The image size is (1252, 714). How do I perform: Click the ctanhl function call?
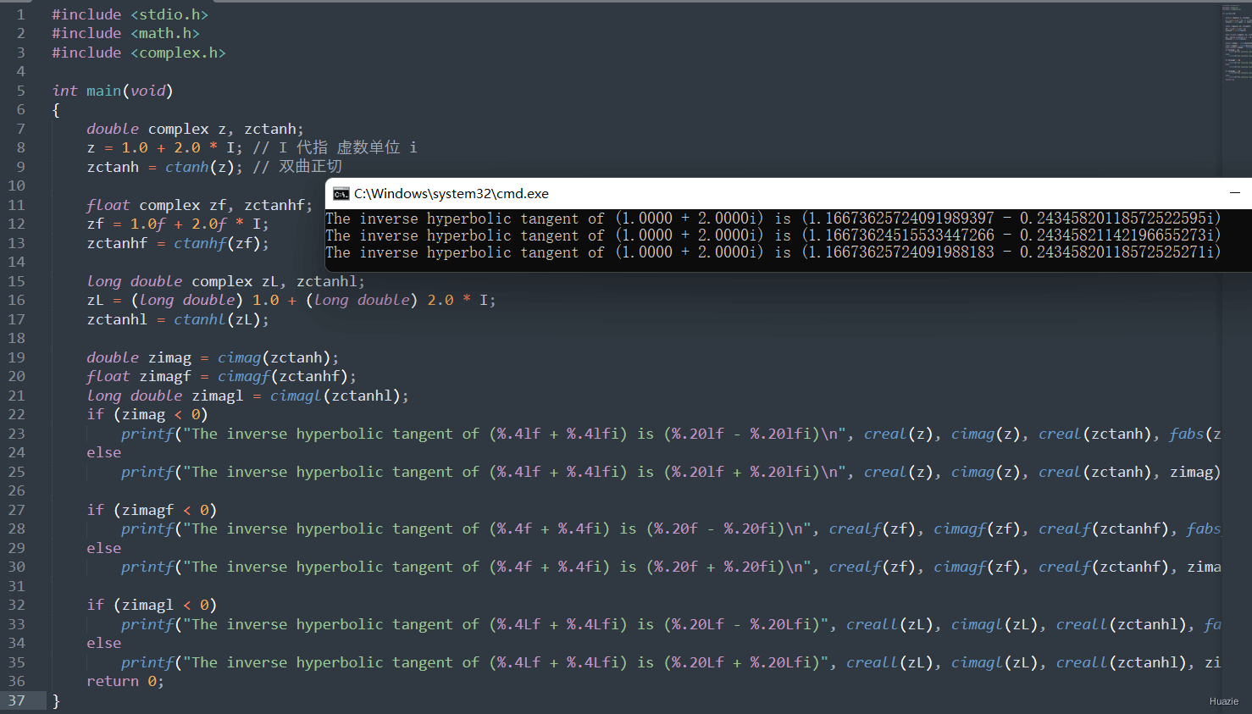tap(200, 319)
